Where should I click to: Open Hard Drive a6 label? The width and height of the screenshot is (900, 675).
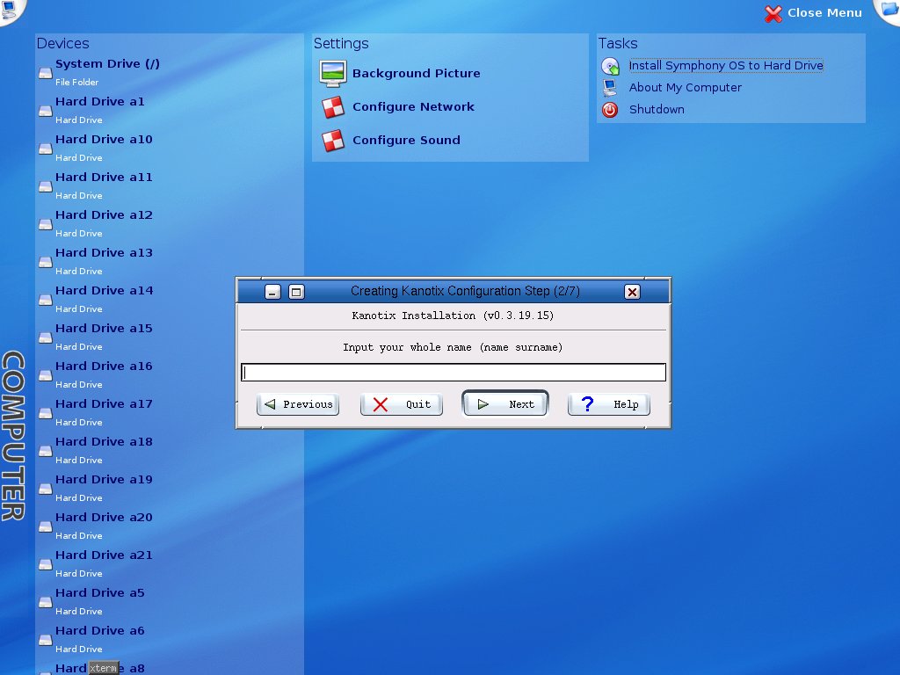tap(100, 631)
